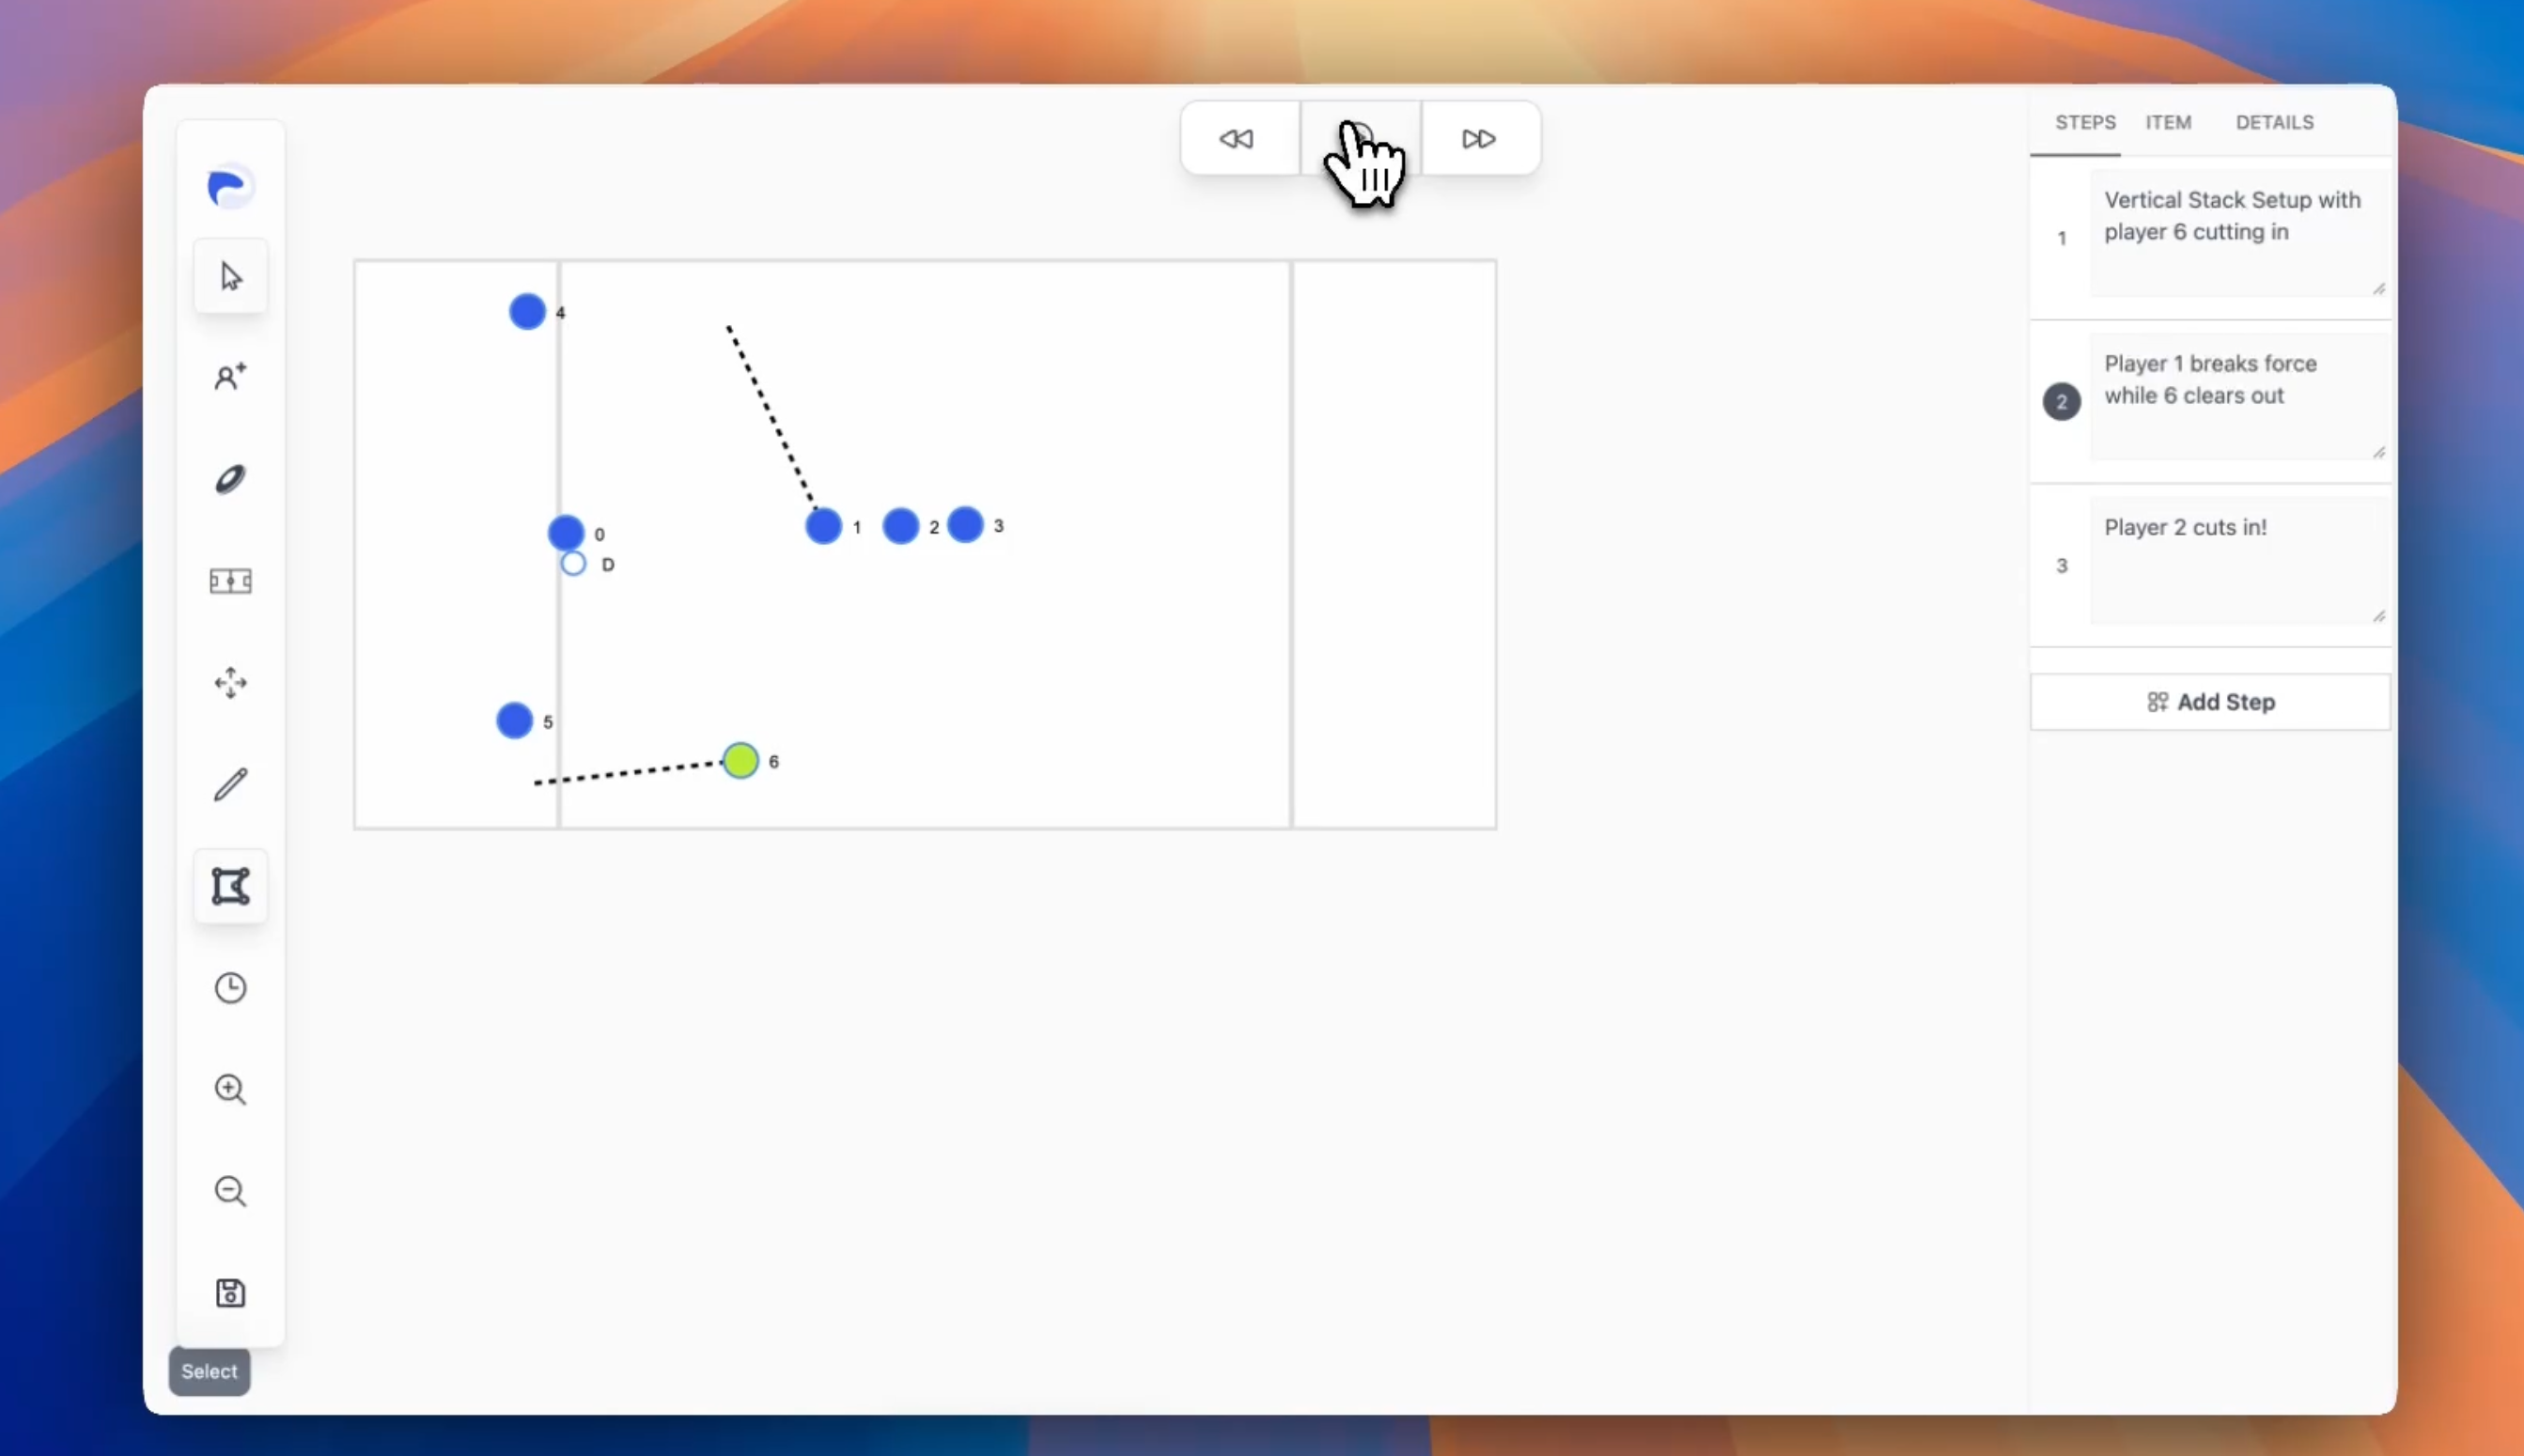Screen dimensions: 2524x1456
Task: Select the arrow/select tool
Action: [x=230, y=277]
